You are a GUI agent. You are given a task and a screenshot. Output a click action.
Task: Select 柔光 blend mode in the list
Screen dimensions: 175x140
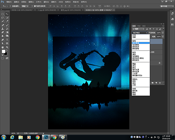tap(134, 66)
